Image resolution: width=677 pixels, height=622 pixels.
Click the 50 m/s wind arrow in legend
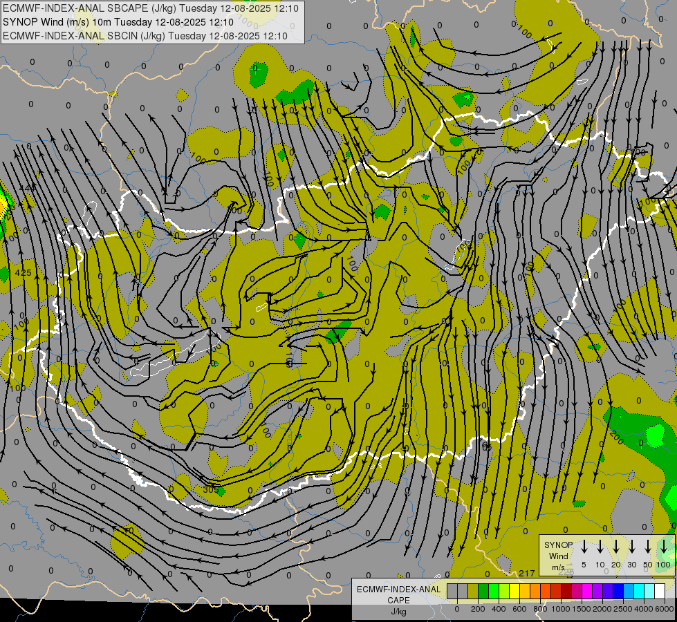[648, 547]
